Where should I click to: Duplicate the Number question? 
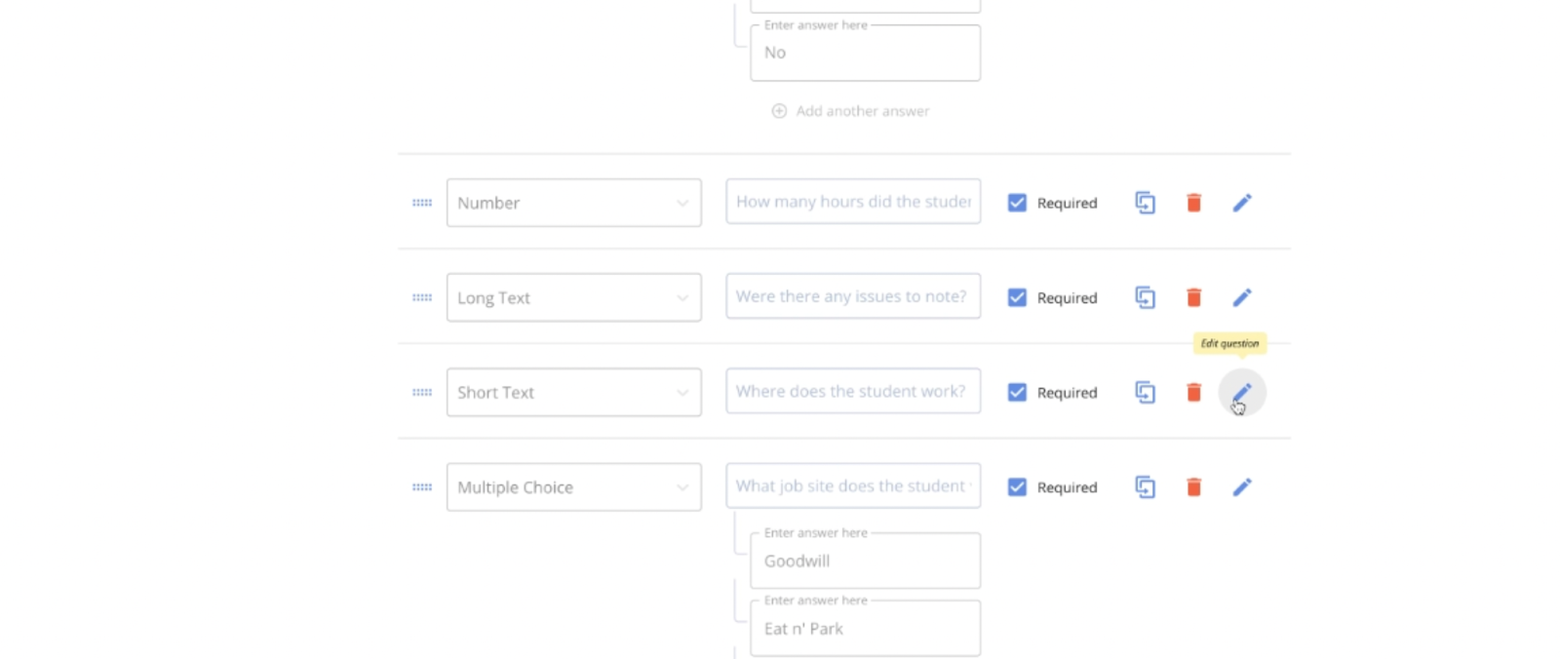1145,203
